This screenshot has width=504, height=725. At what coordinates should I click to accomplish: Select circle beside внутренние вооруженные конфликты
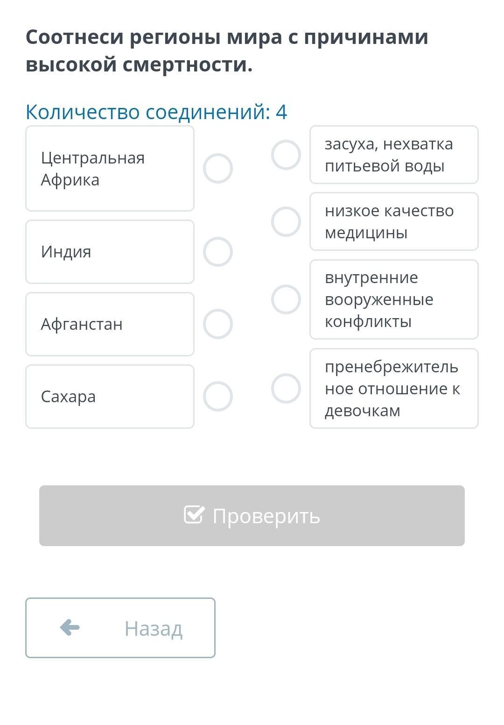click(286, 299)
